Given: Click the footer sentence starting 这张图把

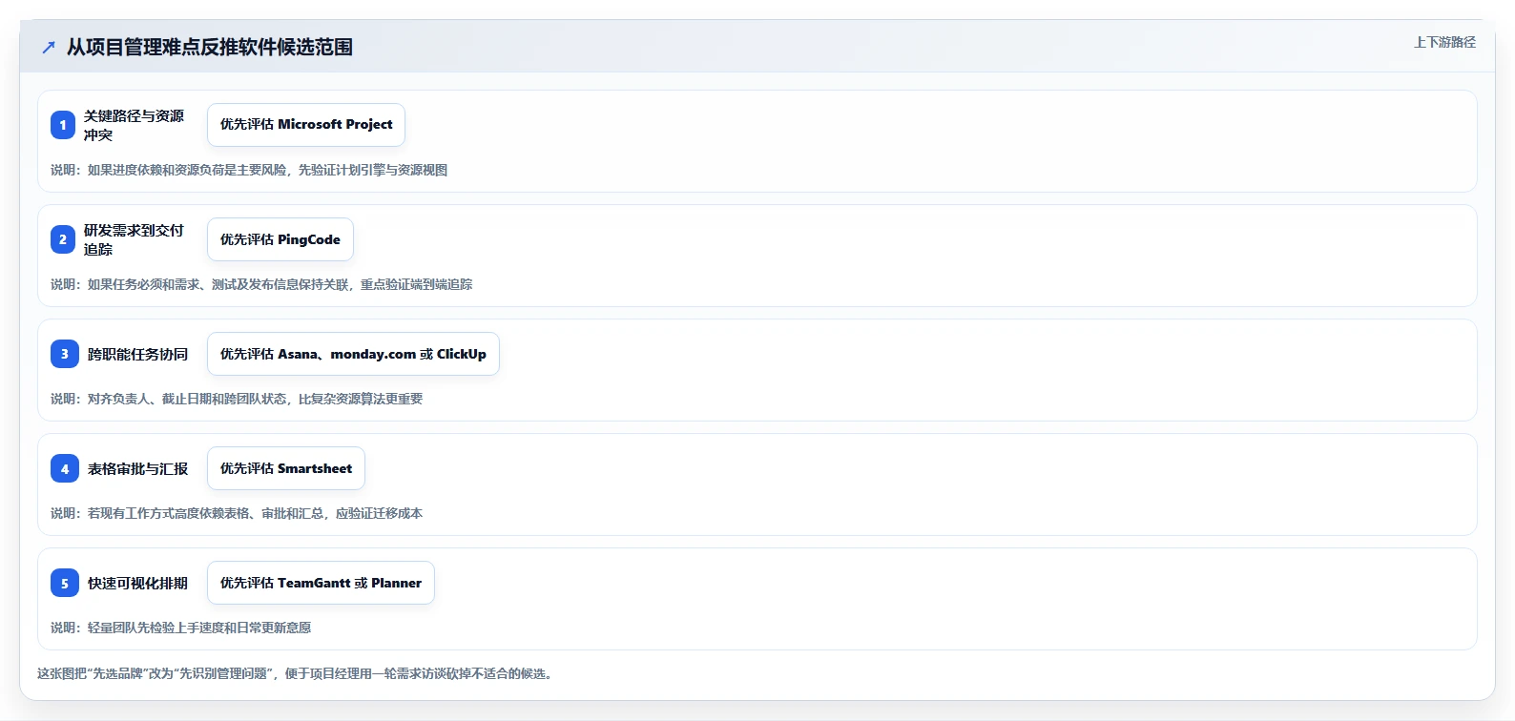Looking at the screenshot, I should pos(297,673).
